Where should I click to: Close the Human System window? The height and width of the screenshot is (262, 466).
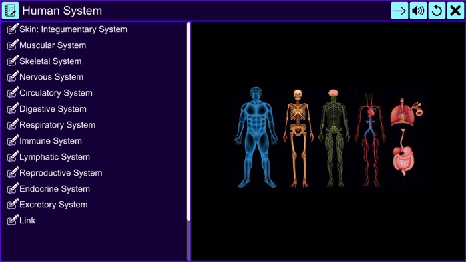click(x=455, y=11)
